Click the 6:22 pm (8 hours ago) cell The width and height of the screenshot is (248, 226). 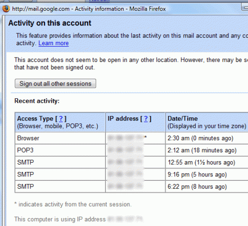point(207,187)
